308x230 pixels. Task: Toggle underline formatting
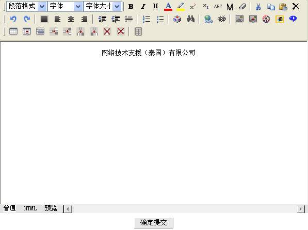click(155, 7)
